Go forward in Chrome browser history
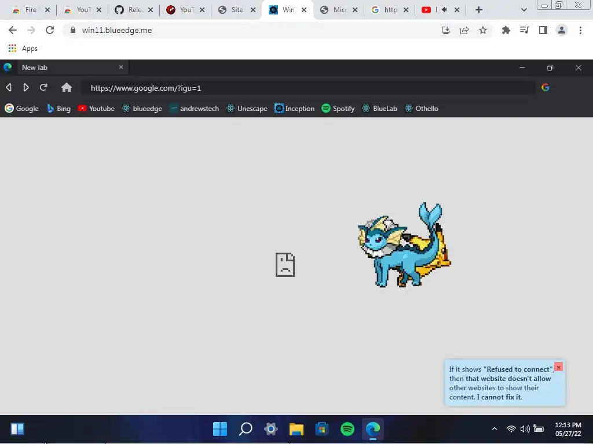 click(x=31, y=30)
